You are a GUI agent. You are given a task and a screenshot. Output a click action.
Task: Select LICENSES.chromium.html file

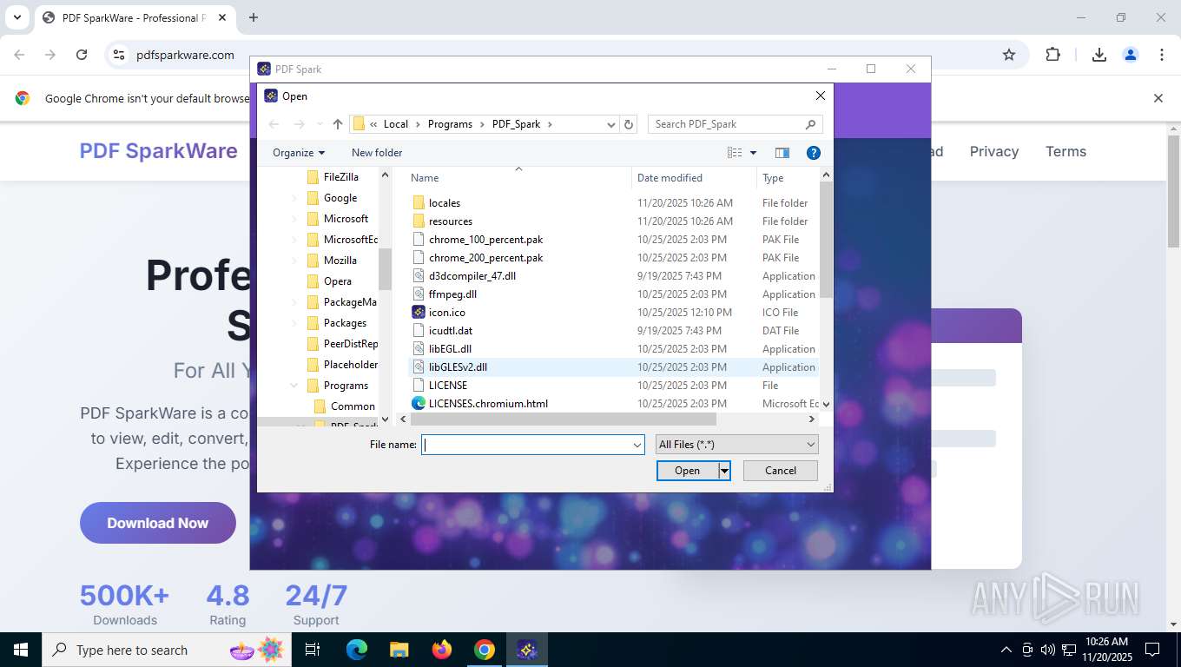coord(488,404)
